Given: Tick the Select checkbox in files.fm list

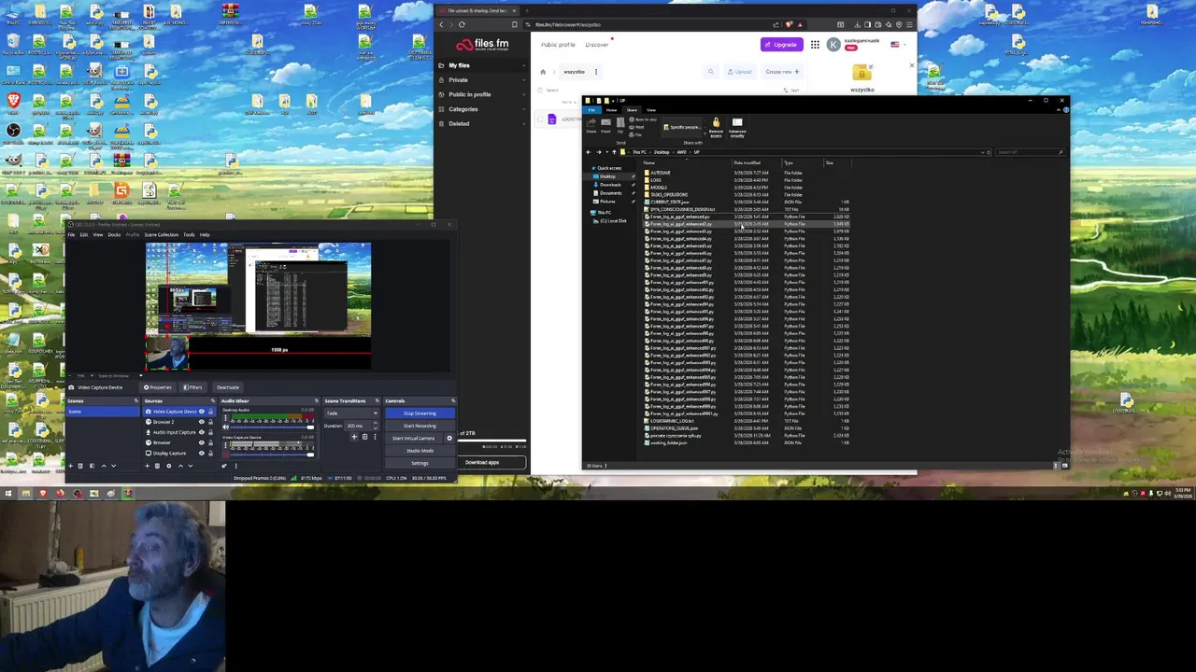Looking at the screenshot, I should (x=540, y=91).
